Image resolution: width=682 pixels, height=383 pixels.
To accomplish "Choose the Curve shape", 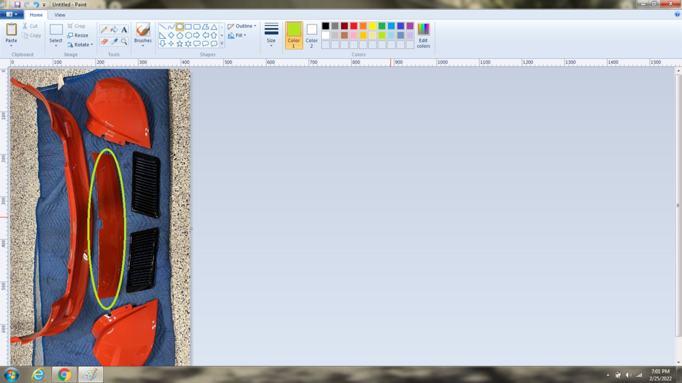I will [x=171, y=27].
